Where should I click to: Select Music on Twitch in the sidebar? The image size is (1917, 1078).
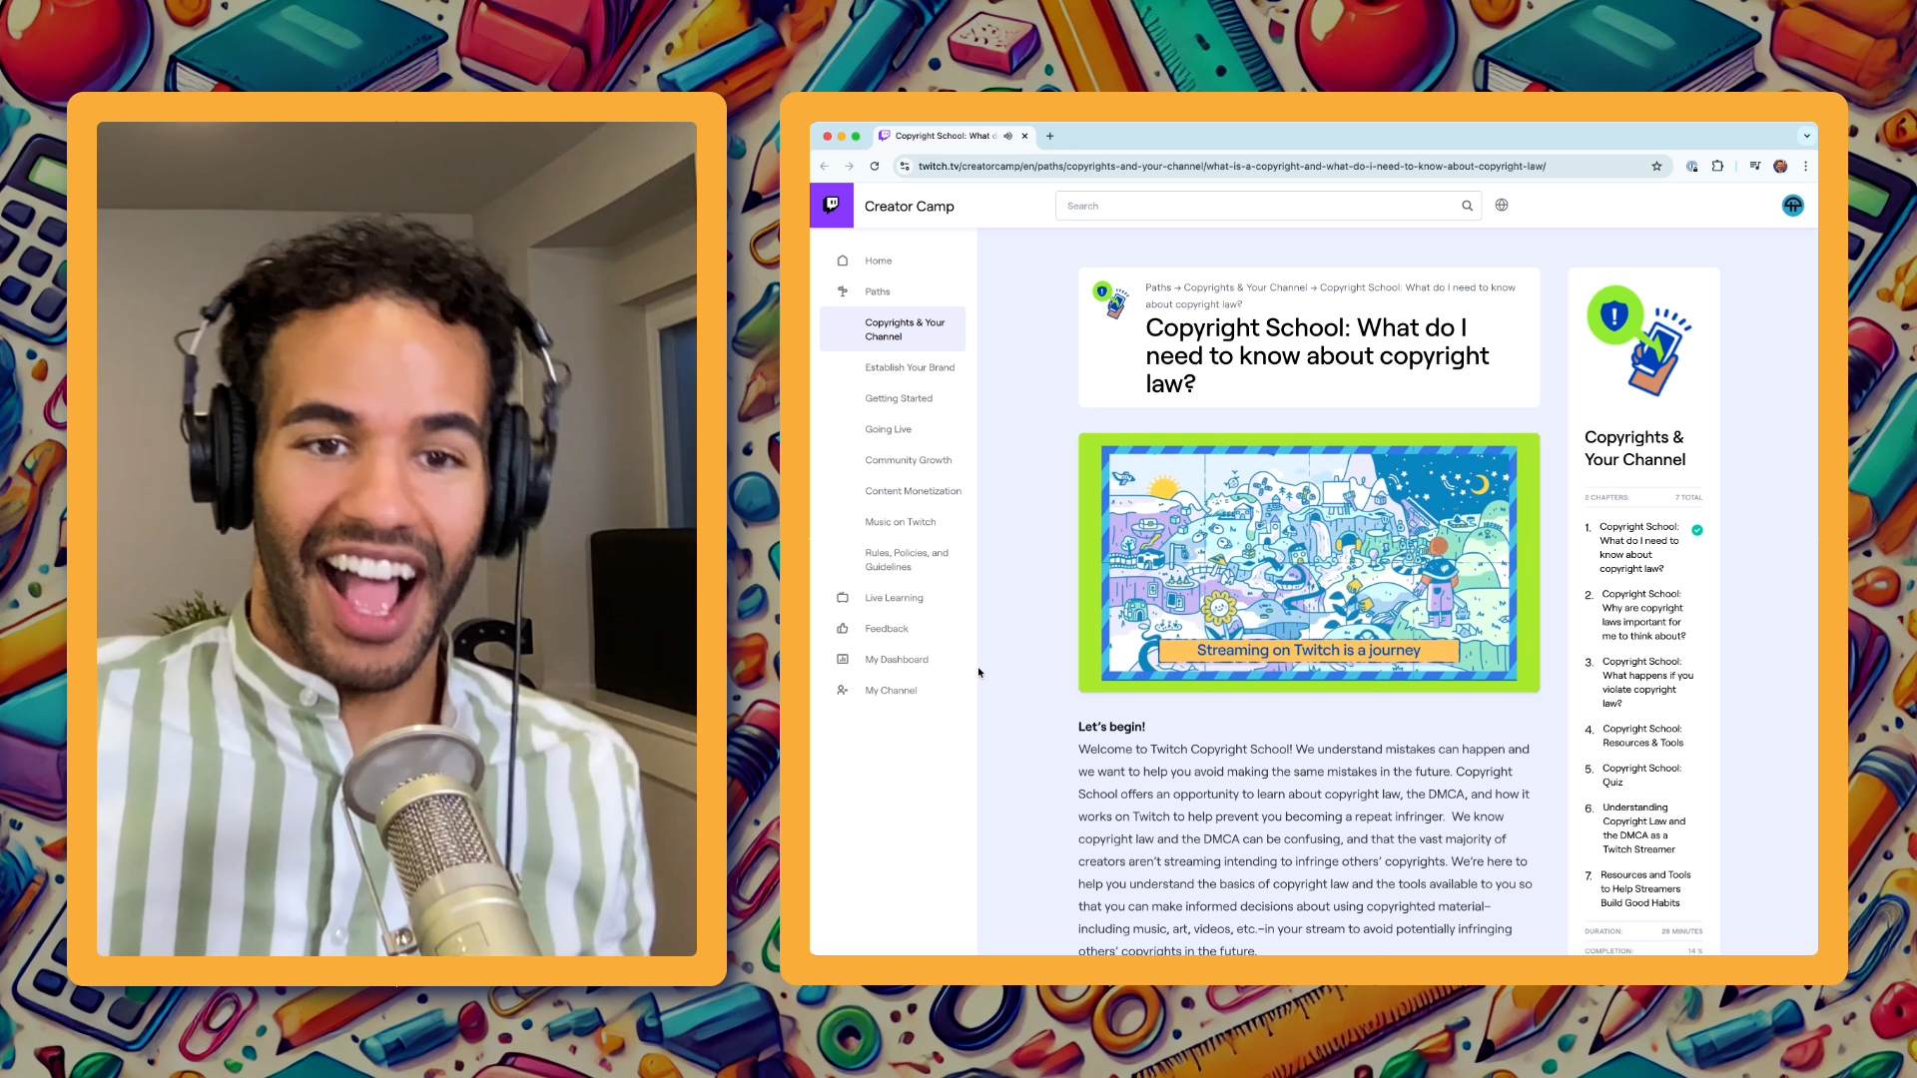pyautogui.click(x=900, y=521)
